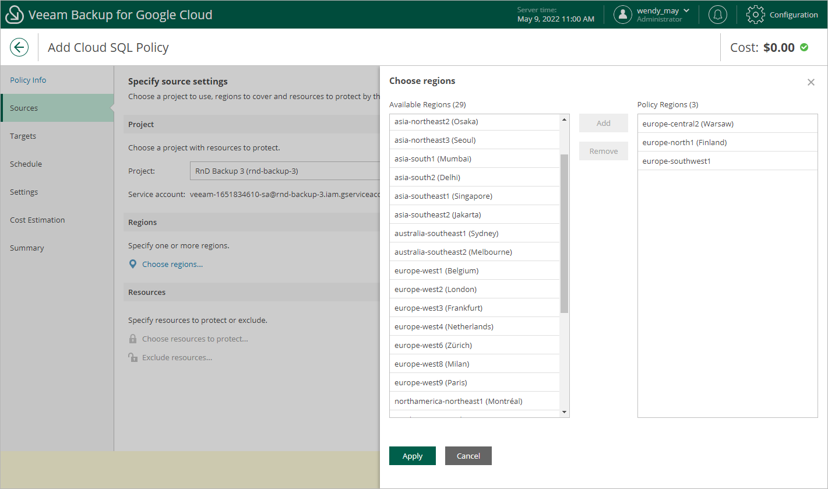Screen dimensions: 828x489
Task: Open the Configuration gear icon
Action: pyautogui.click(x=756, y=15)
